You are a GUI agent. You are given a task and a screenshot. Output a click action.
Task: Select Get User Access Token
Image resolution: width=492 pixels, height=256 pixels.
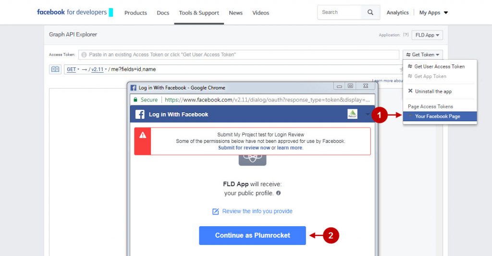pos(440,66)
